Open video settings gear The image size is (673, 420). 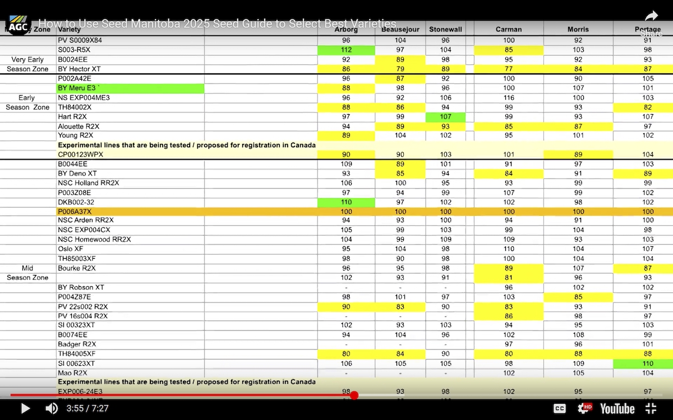pos(585,408)
